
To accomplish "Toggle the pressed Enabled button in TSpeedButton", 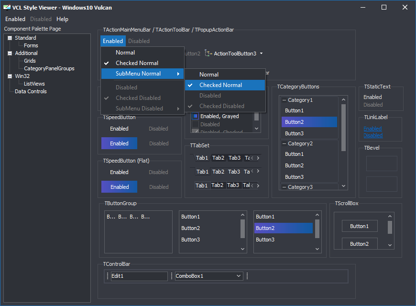I will tap(120, 143).
